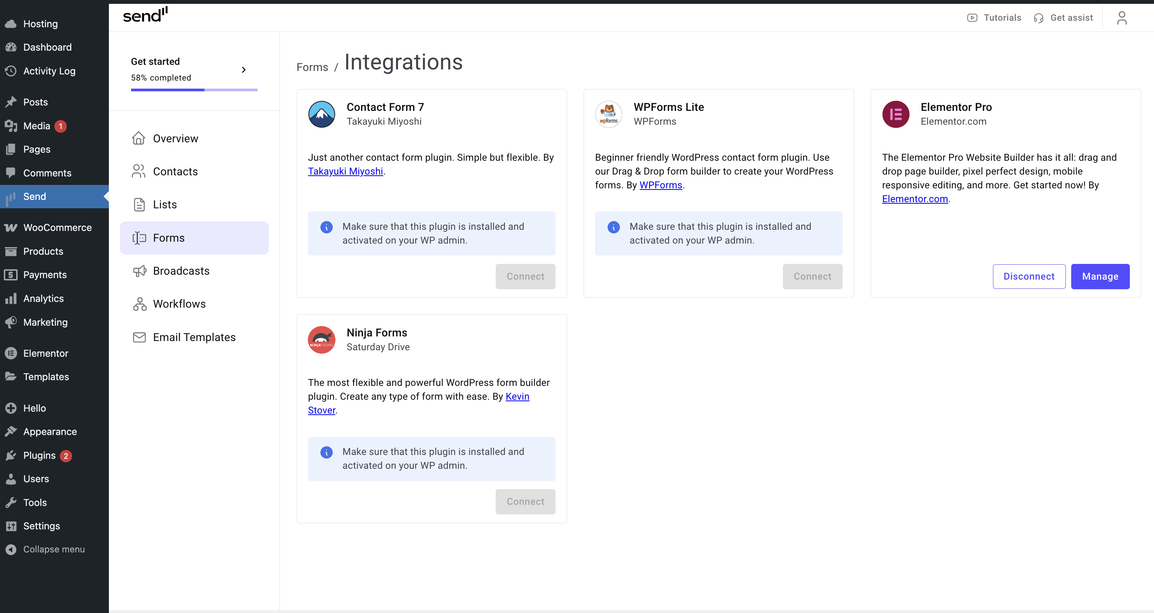
Task: Click the 58% completed progress bar
Action: pyautogui.click(x=194, y=90)
